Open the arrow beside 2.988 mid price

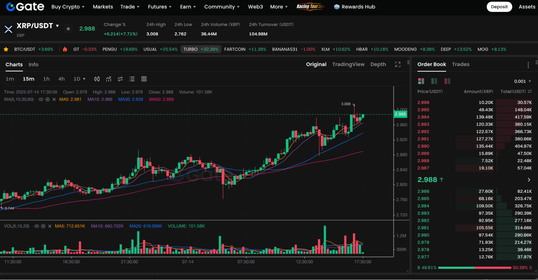click(529, 180)
